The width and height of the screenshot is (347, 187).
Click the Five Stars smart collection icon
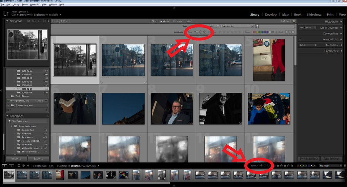[x=19, y=134]
